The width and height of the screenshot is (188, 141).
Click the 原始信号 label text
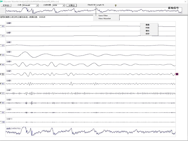click(173, 8)
